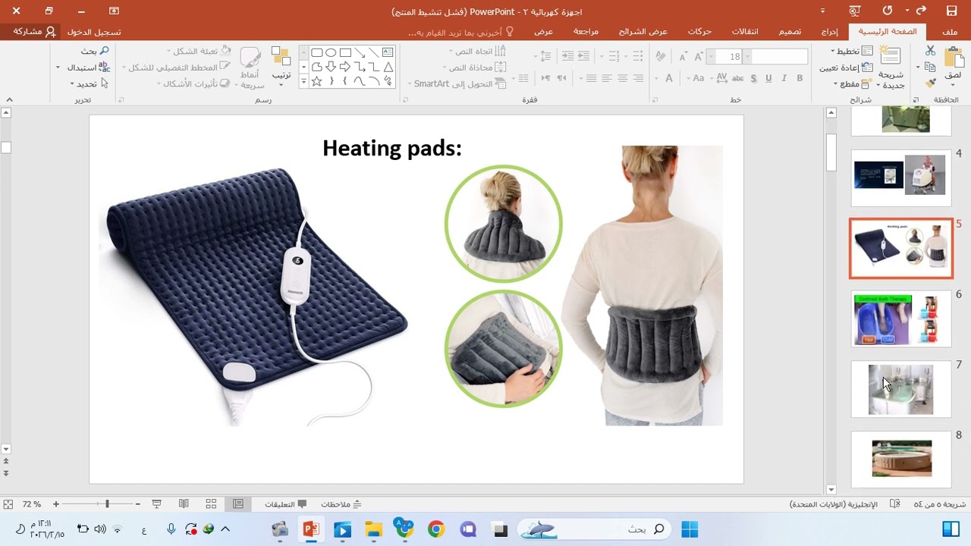The width and height of the screenshot is (971, 546).
Task: Select the Format Painter brush icon
Action: tap(931, 83)
